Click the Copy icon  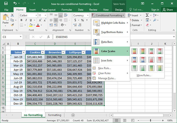(12, 20)
